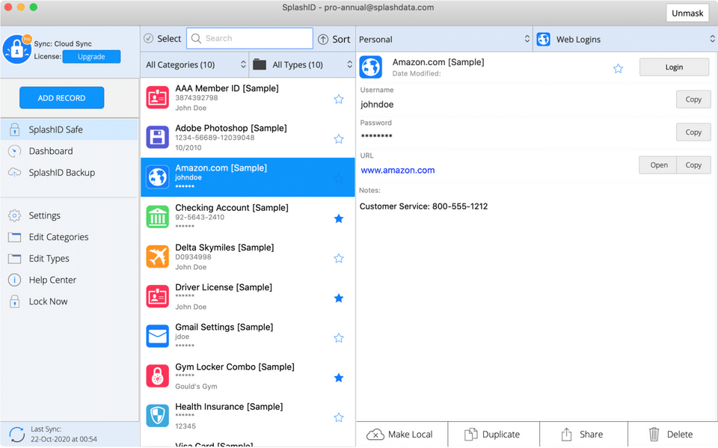
Task: Click the Delta Skymiles airplane icon
Action: point(158,257)
